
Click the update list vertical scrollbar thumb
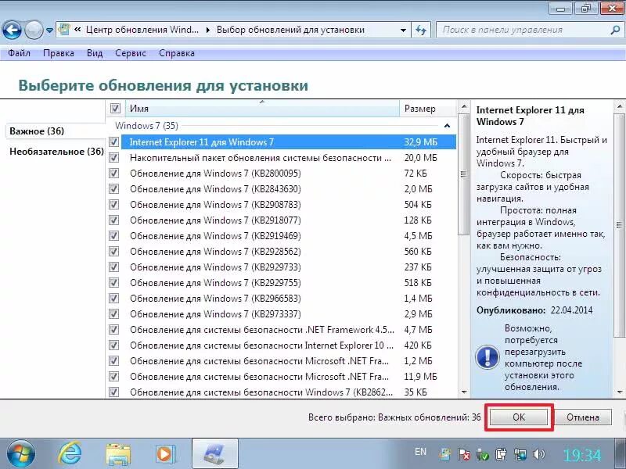point(463,174)
